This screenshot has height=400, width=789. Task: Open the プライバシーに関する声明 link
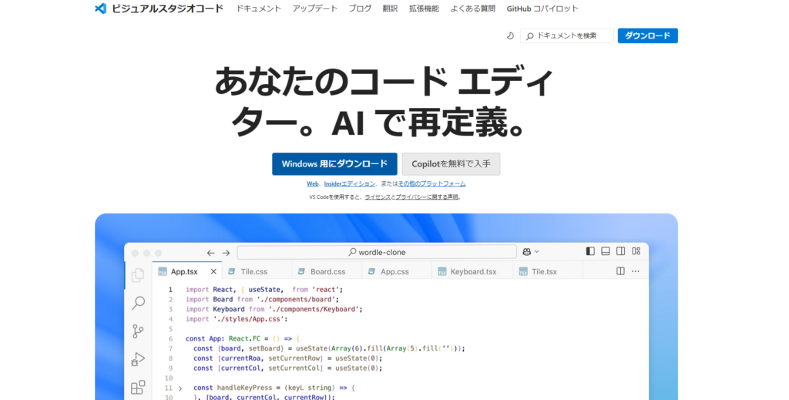click(x=427, y=197)
